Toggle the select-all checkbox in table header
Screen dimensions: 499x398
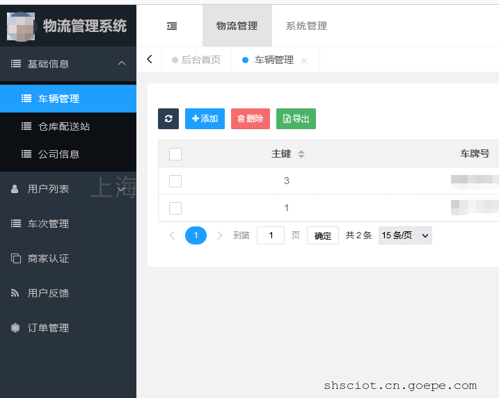tap(175, 154)
